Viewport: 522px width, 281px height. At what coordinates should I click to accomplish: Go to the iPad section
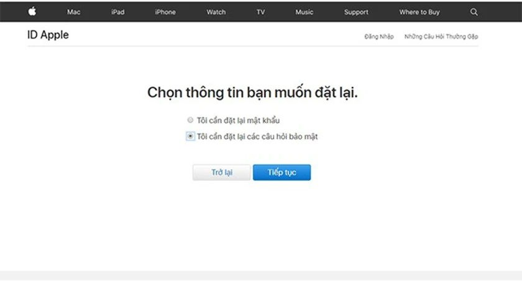pos(118,12)
